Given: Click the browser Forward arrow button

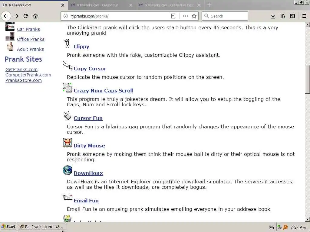Looking at the screenshot, I should [16, 16].
